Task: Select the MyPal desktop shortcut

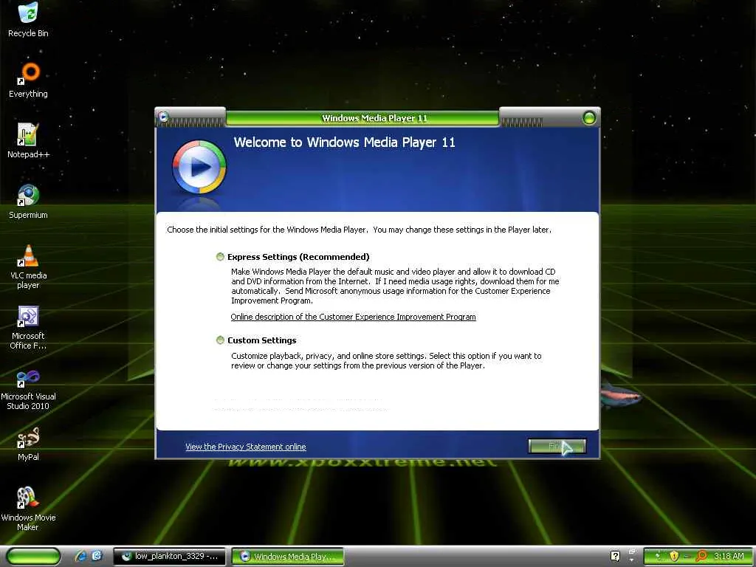Action: tap(29, 444)
